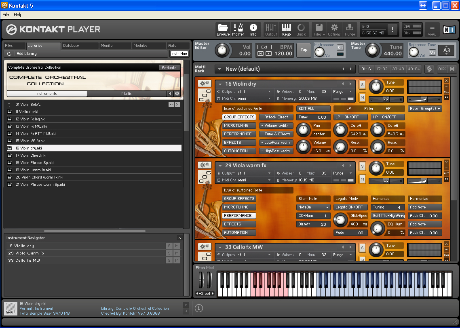Solo the 16 Violin dry instrument

coord(362,84)
